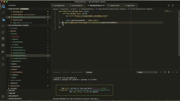
Task: Add a new terminal with plus icon
Action: click(x=161, y=72)
